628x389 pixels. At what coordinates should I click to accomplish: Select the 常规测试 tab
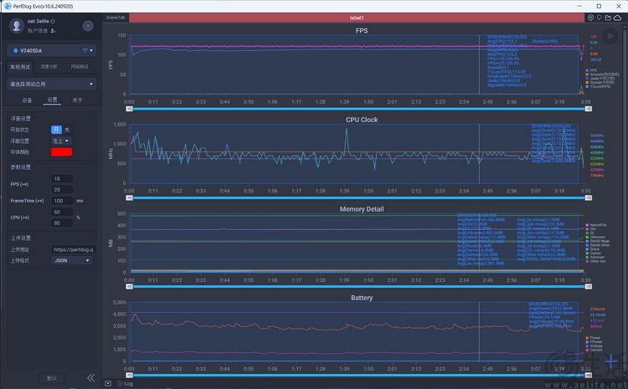coord(20,67)
